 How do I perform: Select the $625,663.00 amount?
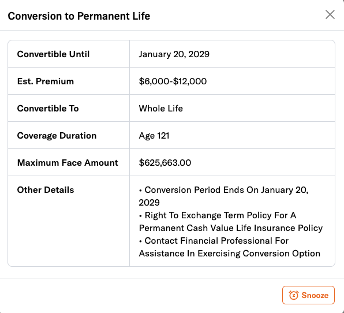tap(165, 163)
